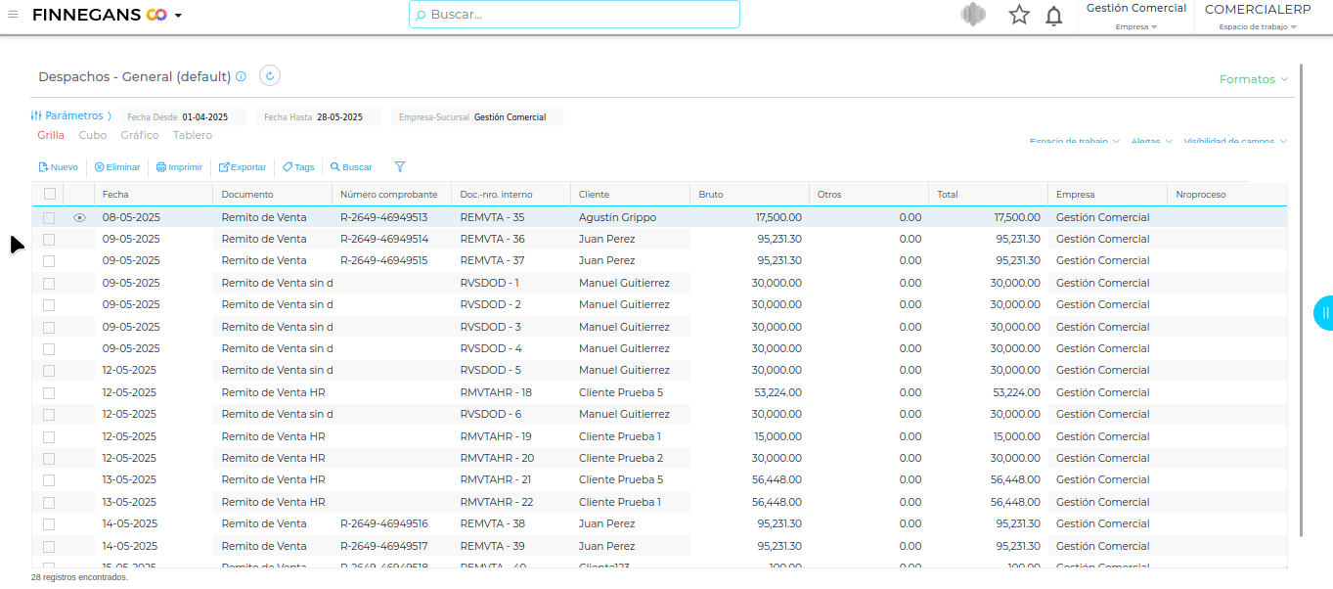Image resolution: width=1333 pixels, height=589 pixels.
Task: Switch to the Gráfico tab
Action: [140, 136]
